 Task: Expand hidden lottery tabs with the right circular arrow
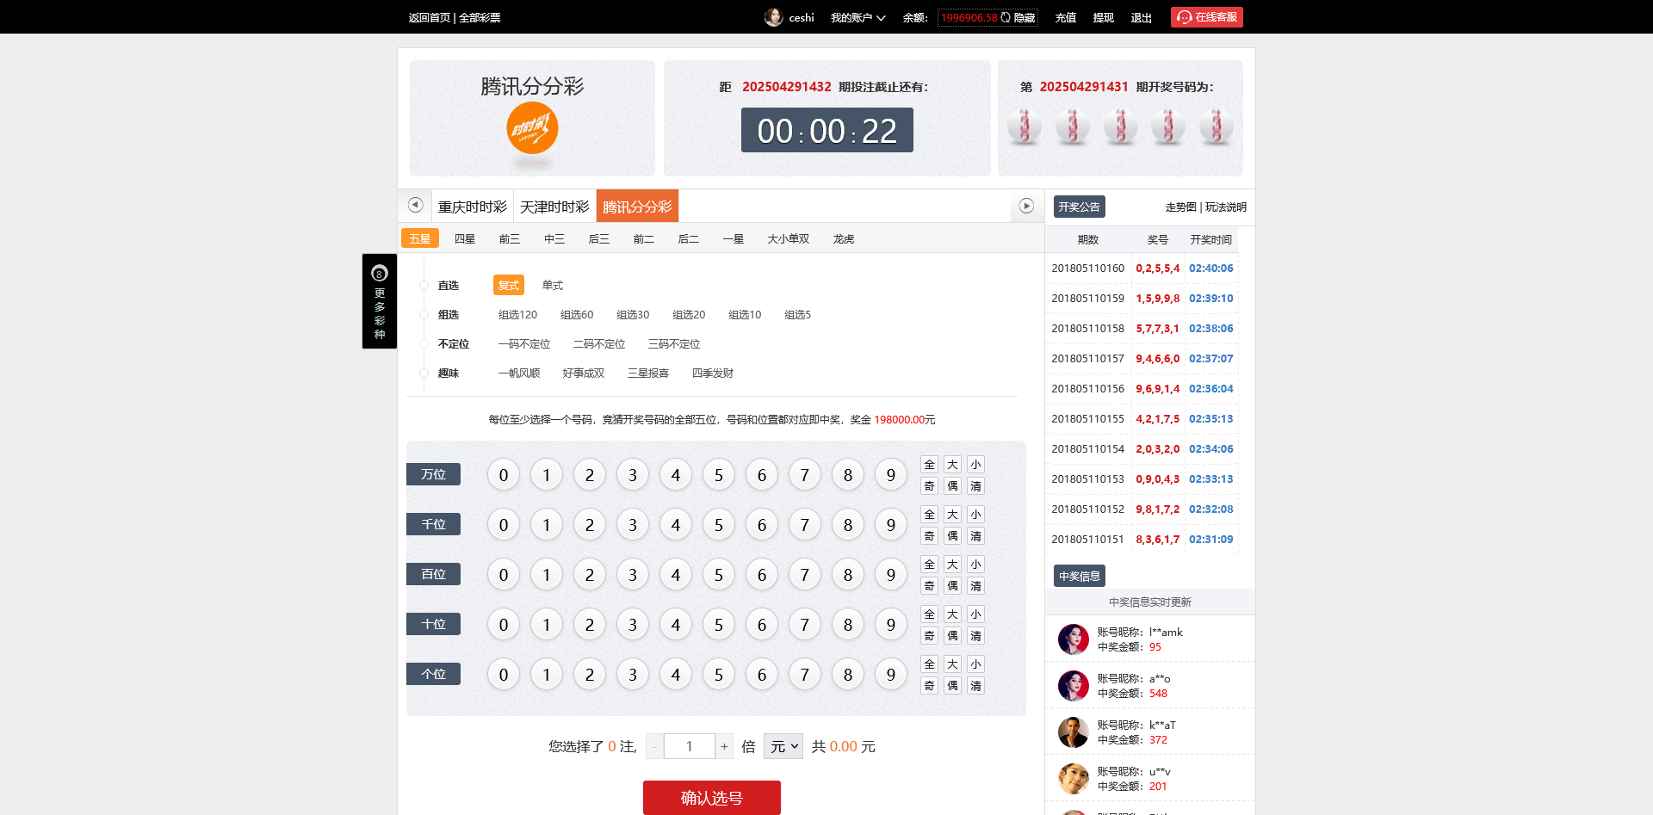[1025, 205]
